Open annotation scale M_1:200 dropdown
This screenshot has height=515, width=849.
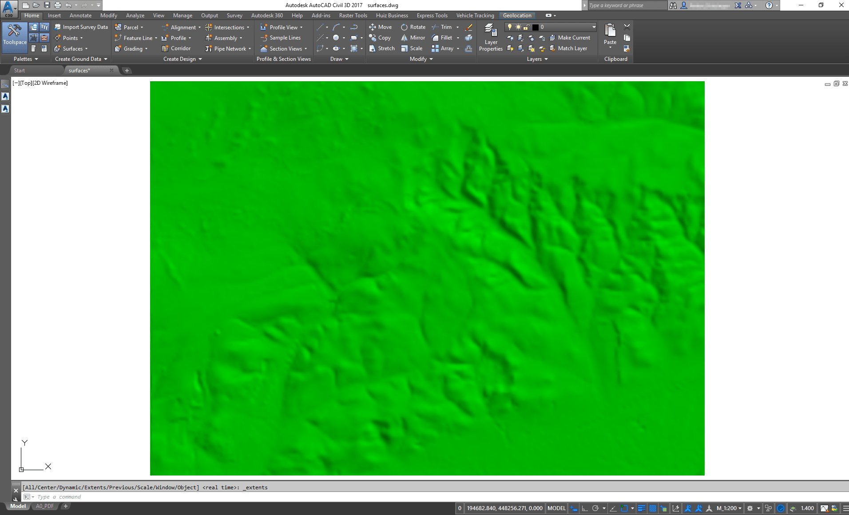(x=729, y=508)
